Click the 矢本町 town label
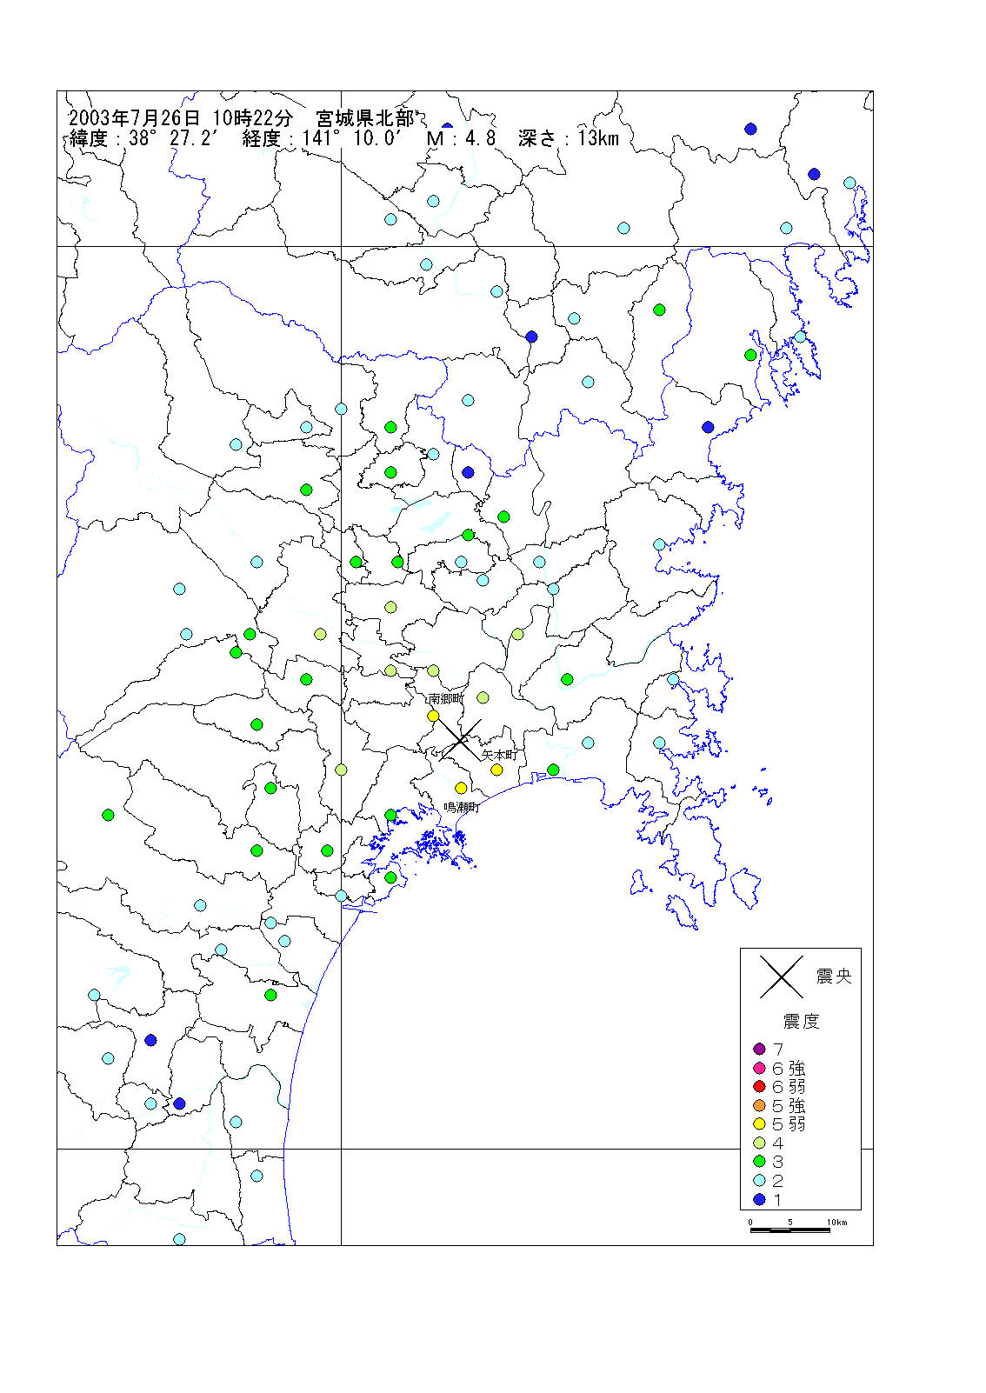This screenshot has height=1393, width=986. tap(499, 755)
